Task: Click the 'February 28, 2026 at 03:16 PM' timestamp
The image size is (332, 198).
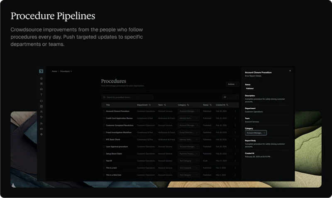Action: coord(257,157)
